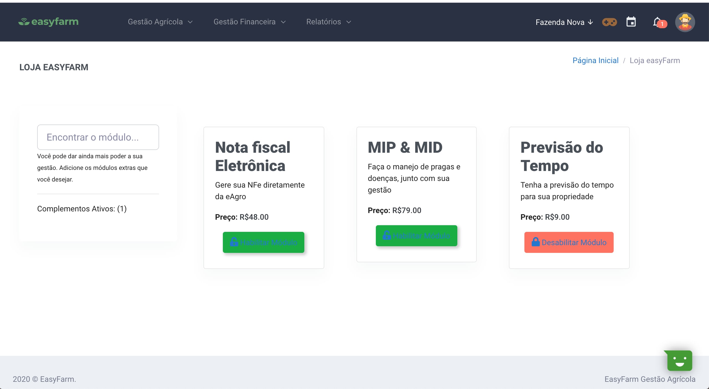Click the price R$79.00

407,210
